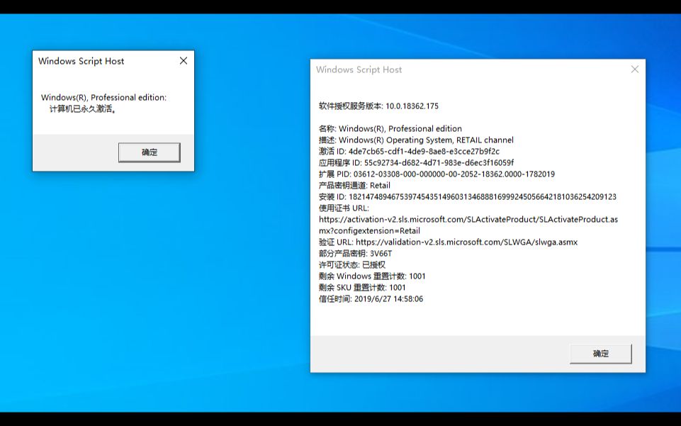Close the large Windows Script Host dialog

(x=634, y=69)
